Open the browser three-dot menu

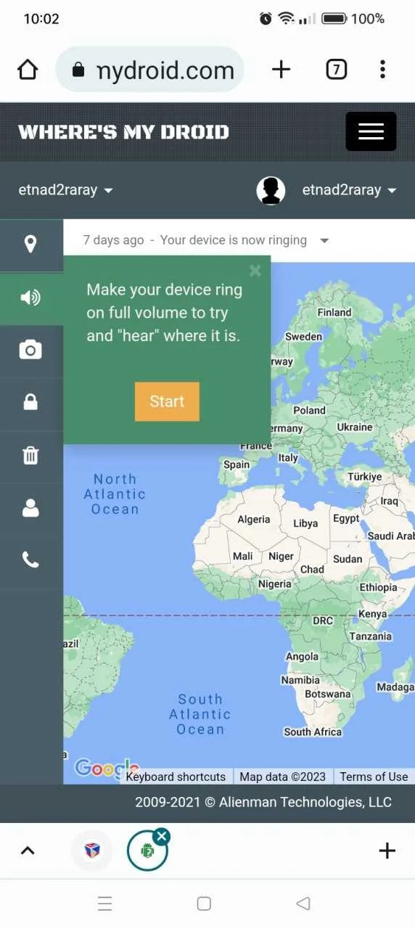pos(382,70)
